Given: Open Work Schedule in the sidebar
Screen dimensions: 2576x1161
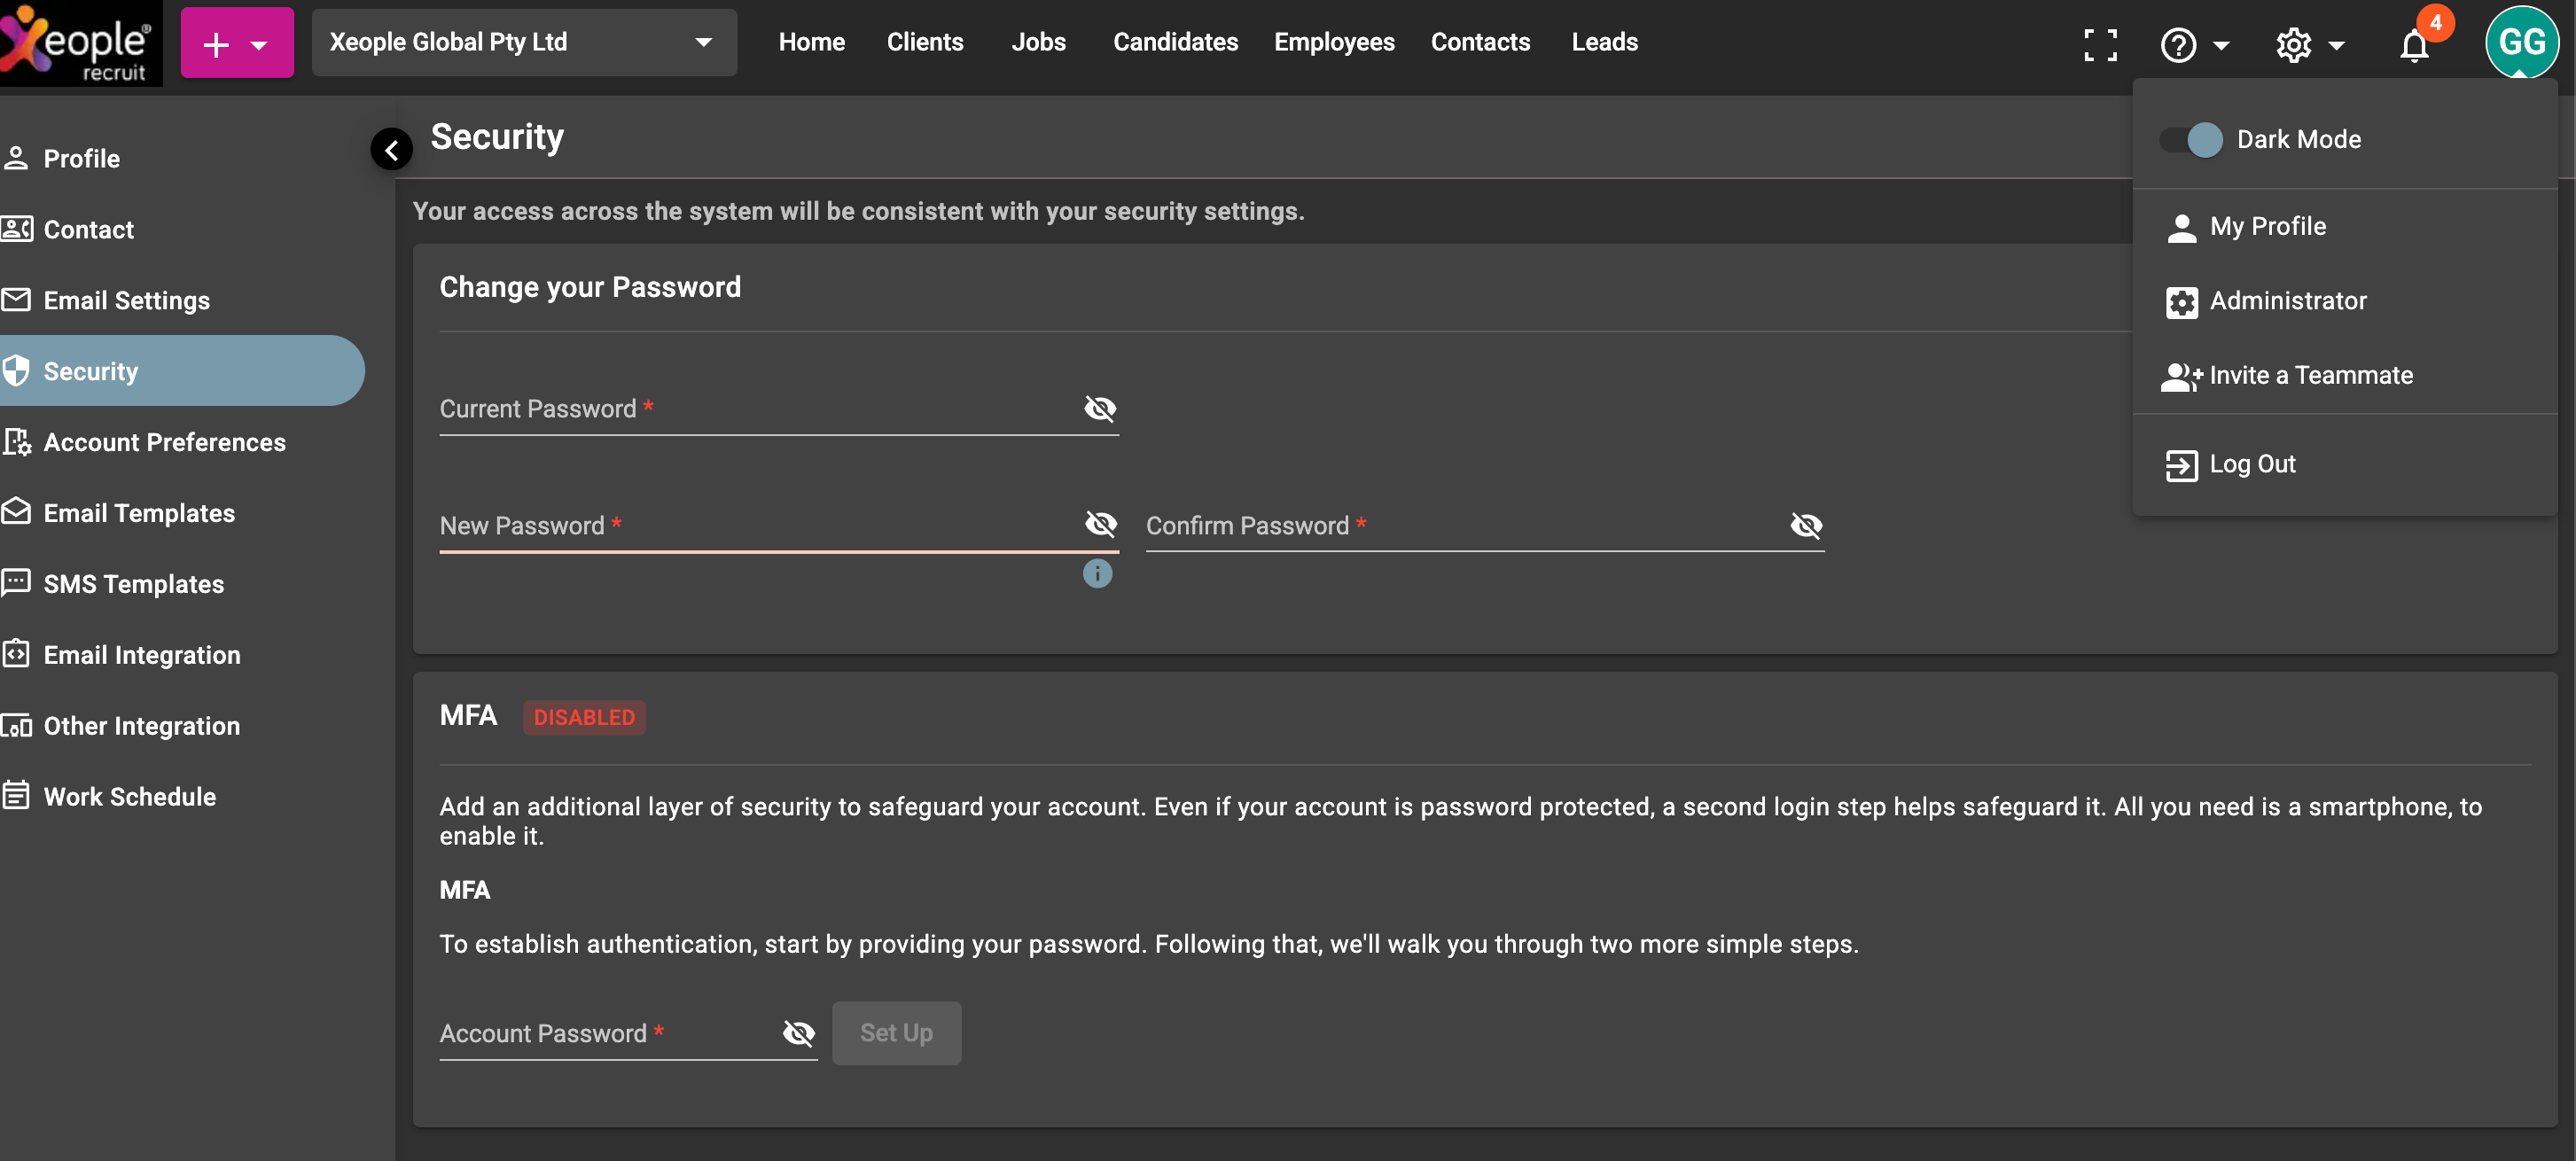Looking at the screenshot, I should pyautogui.click(x=129, y=797).
